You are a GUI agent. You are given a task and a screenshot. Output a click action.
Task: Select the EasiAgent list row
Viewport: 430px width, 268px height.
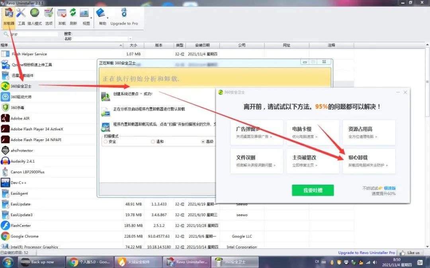48,193
